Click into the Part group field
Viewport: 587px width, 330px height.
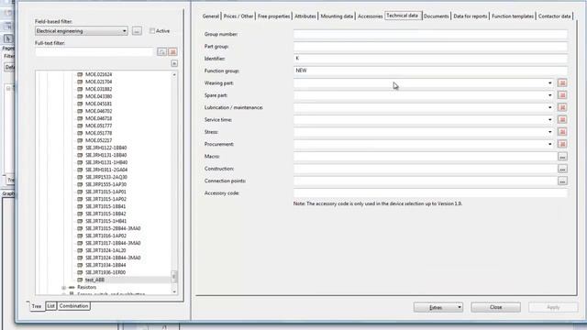pyautogui.click(x=430, y=47)
